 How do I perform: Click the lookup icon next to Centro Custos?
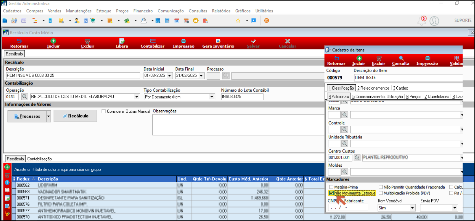point(357,157)
